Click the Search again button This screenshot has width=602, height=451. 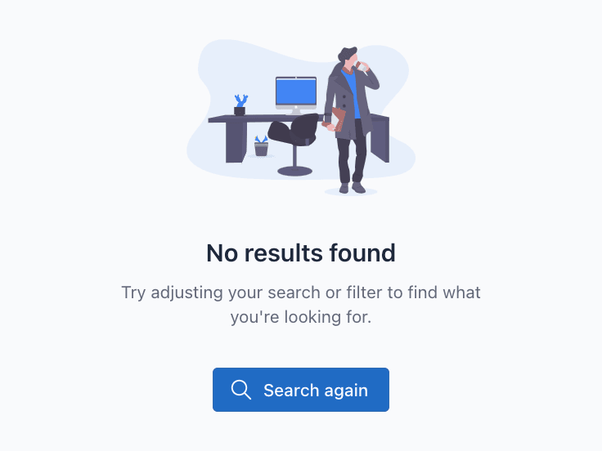point(301,390)
